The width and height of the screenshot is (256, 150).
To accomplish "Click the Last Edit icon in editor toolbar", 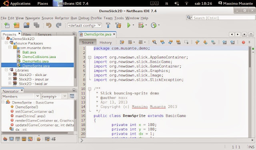I will 122,42.
